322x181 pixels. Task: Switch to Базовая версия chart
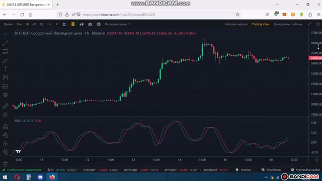[236, 24]
